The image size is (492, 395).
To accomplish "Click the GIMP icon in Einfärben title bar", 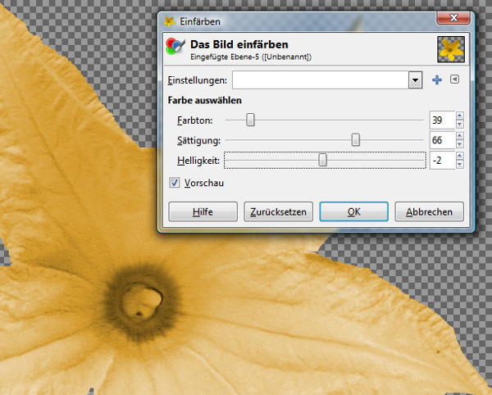I will (170, 21).
